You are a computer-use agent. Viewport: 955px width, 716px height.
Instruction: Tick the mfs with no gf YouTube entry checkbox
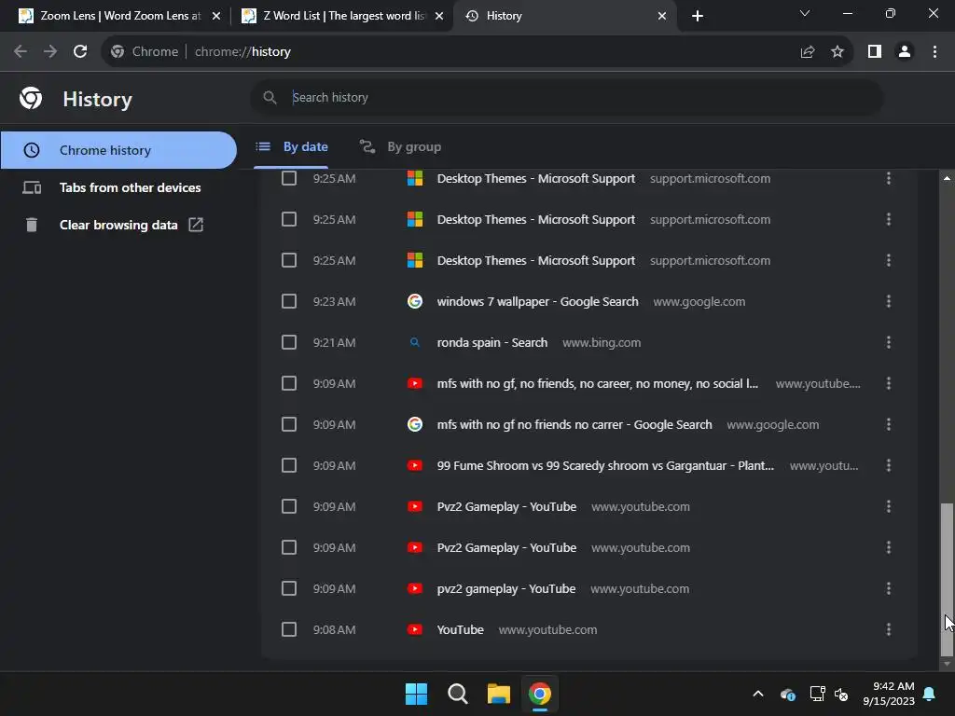pos(289,383)
